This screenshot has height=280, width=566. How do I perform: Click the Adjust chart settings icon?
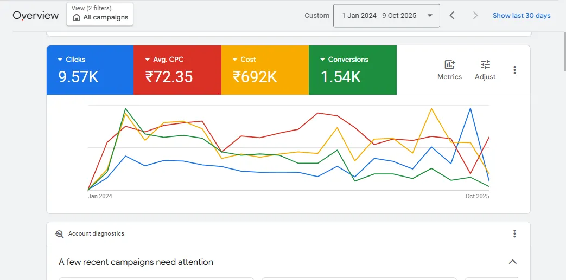tap(485, 65)
